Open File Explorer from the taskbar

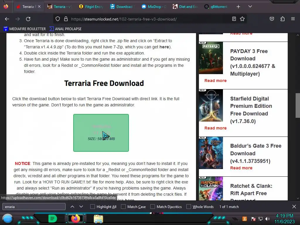pos(98,219)
